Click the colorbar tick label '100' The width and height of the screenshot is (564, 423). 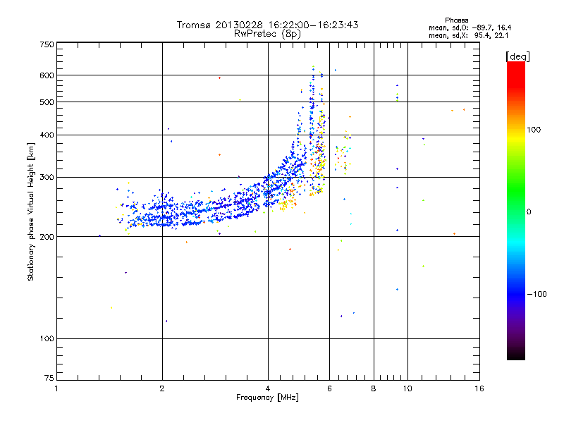tap(534, 130)
